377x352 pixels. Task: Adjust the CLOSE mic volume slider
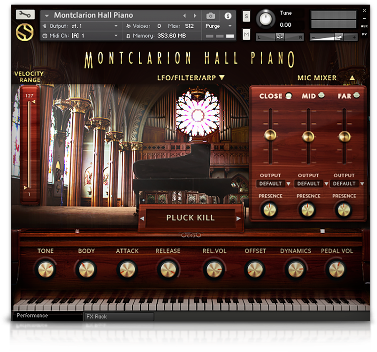(x=270, y=135)
